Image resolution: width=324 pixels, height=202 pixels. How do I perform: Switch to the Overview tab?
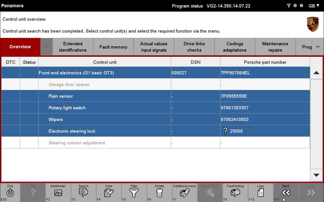pyautogui.click(x=20, y=47)
